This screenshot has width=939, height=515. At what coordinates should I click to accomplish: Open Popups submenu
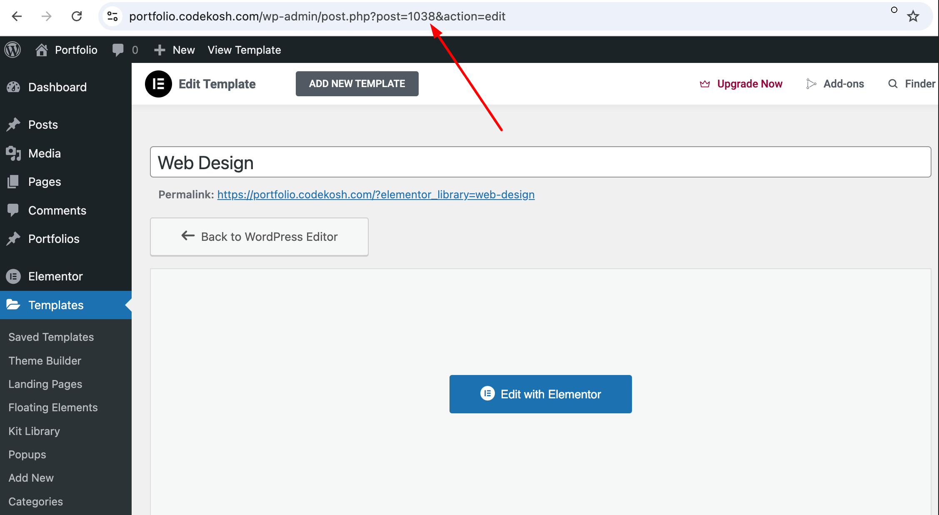tap(27, 455)
